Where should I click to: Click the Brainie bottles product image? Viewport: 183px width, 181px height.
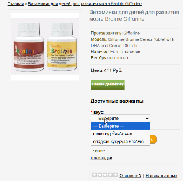[x=45, y=47]
